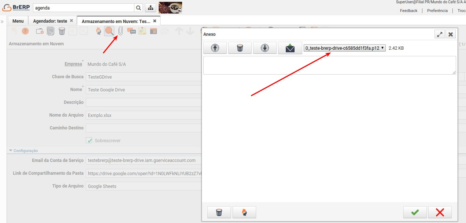Expand the left side panel double chevron
Viewport: 466px width, 223px height.
pyautogui.click(x=2, y=22)
